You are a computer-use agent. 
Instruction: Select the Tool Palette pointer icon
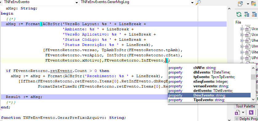click(x=251, y=113)
